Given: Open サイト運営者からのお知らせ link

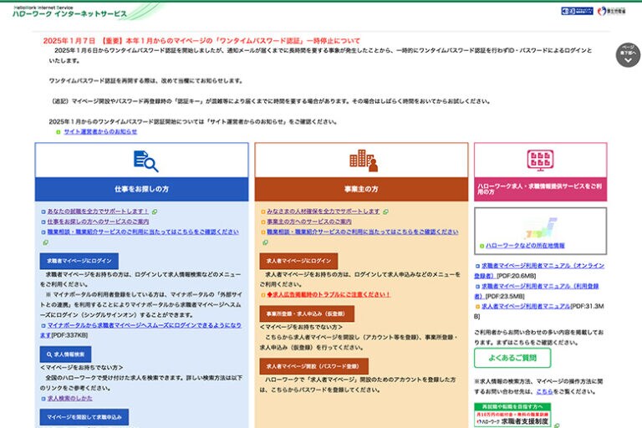Looking at the screenshot, I should pos(100,131).
